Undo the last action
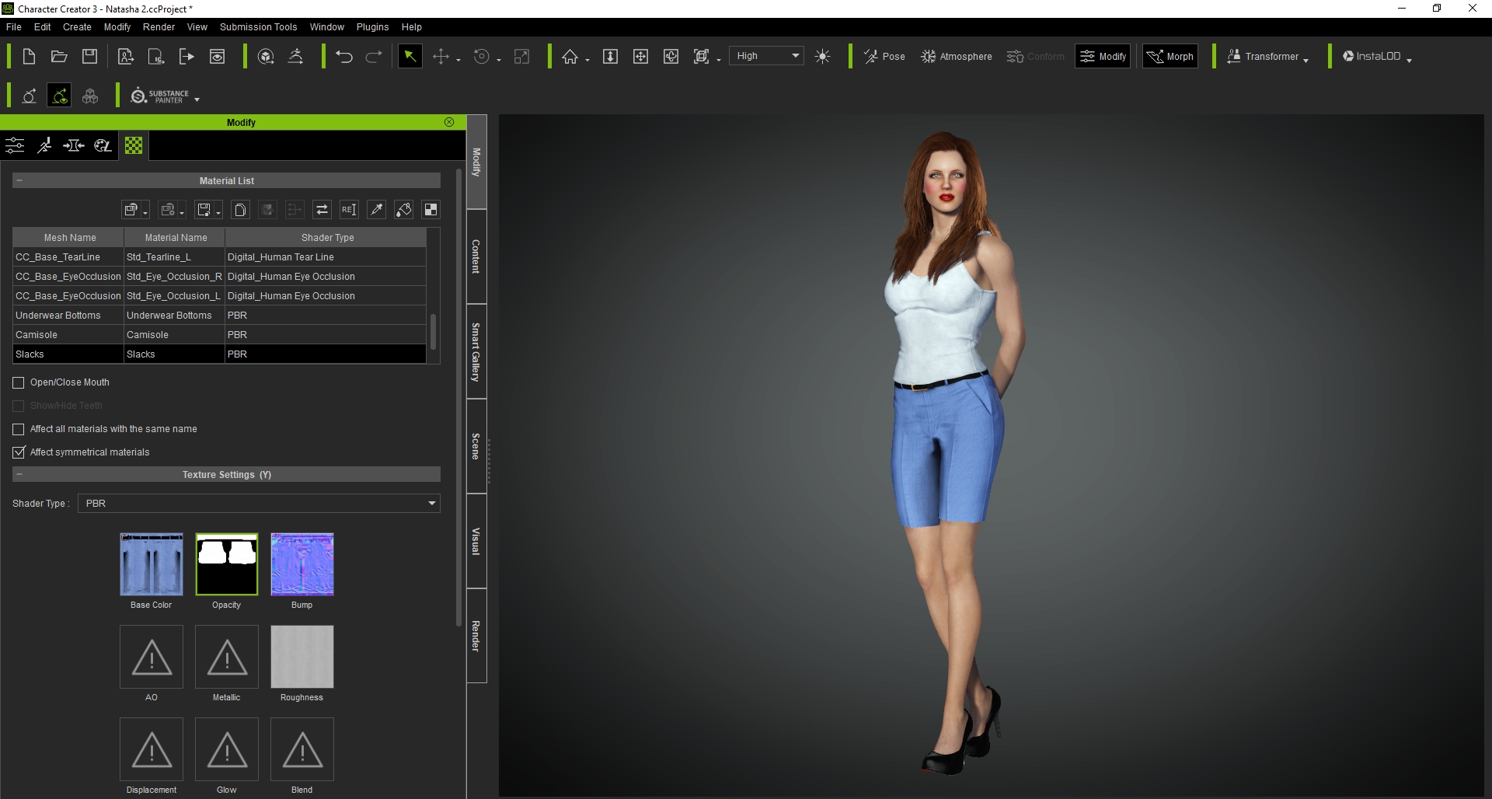Image resolution: width=1492 pixels, height=799 pixels. point(344,56)
